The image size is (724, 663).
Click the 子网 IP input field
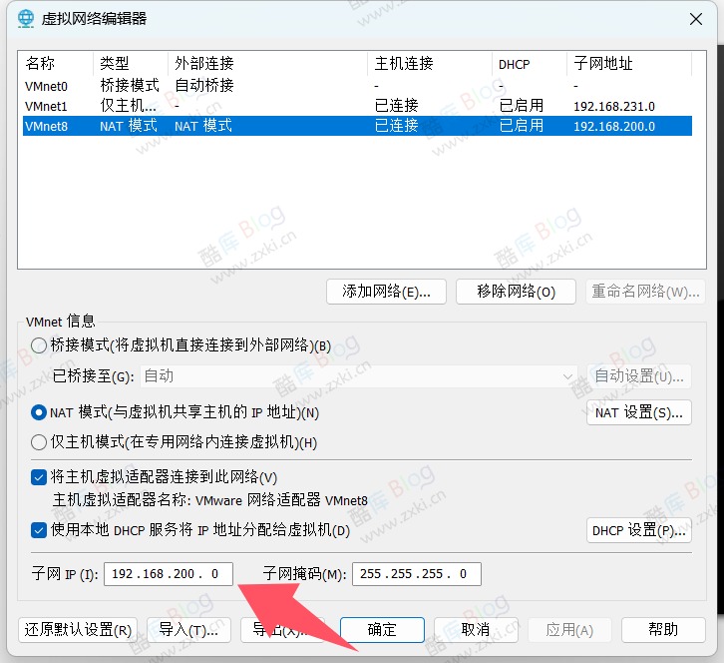pyautogui.click(x=169, y=574)
